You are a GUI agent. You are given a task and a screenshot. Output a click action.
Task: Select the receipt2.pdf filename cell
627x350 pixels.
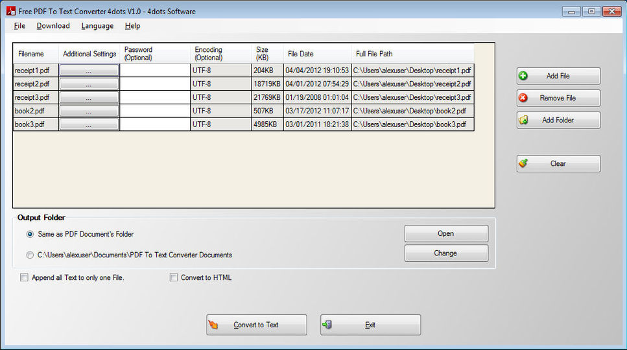(36, 84)
